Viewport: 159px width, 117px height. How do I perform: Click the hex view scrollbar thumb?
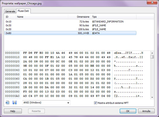tap(152, 57)
